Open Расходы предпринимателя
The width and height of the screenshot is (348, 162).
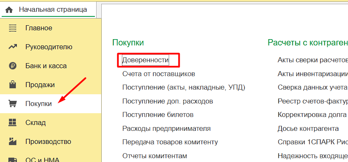(x=167, y=129)
